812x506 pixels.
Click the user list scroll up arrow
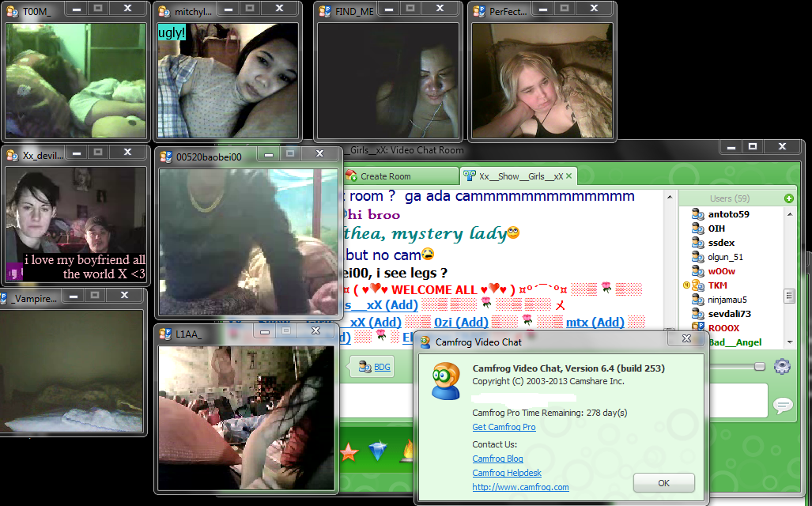tap(790, 214)
